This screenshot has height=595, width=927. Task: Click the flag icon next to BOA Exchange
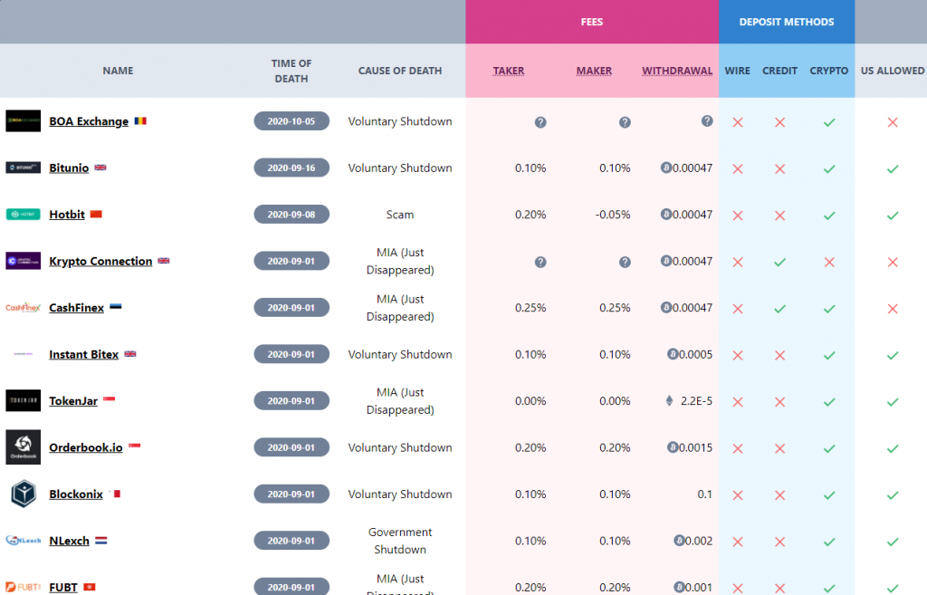point(140,120)
